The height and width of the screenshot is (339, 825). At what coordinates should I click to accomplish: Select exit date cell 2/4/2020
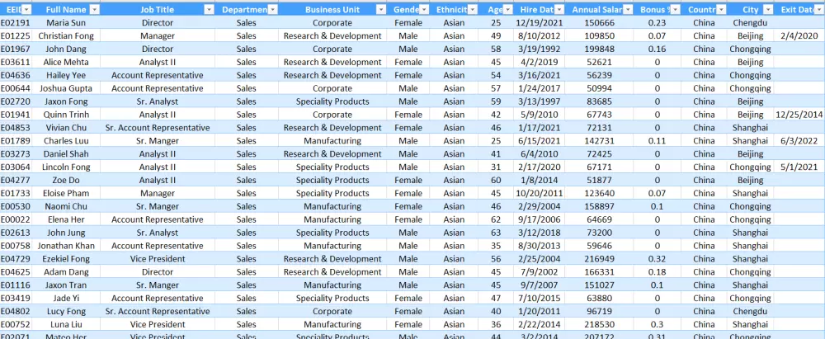click(799, 35)
